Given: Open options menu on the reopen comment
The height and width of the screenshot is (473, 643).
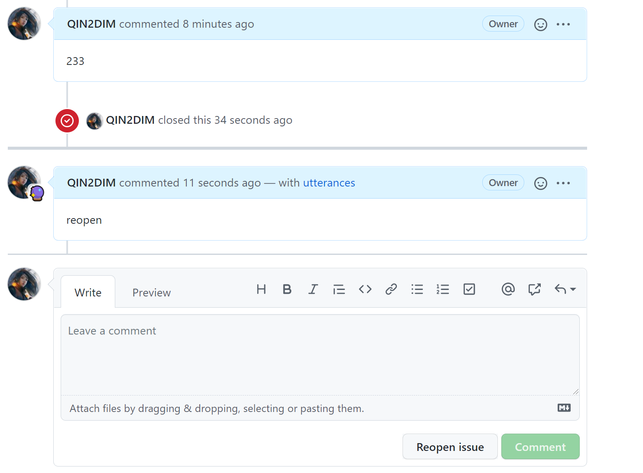Looking at the screenshot, I should [563, 183].
